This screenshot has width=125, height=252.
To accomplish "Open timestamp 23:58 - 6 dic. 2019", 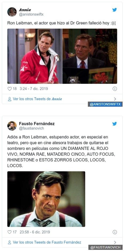I will click(x=35, y=232).
